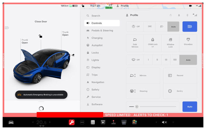The height and width of the screenshot is (130, 206).
Task: Turn wipers Off
Action: [135, 60]
